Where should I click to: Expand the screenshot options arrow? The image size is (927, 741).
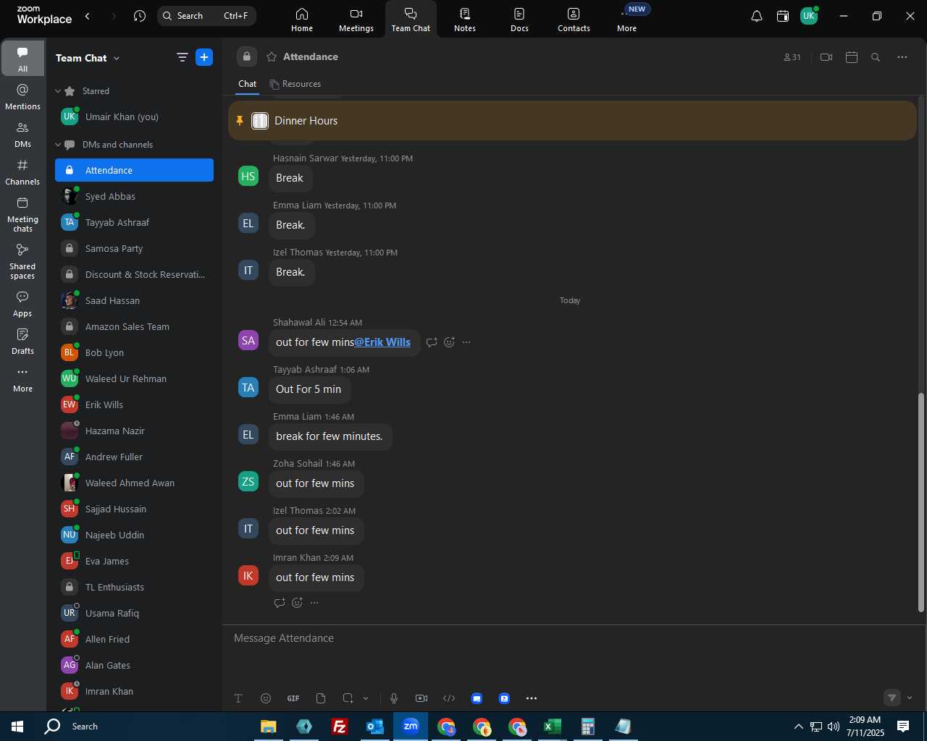[366, 698]
